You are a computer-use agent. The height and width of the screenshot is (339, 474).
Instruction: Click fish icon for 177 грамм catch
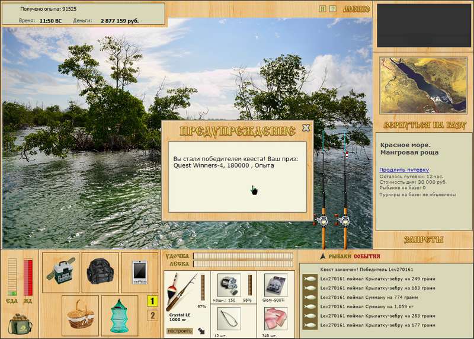(310, 325)
